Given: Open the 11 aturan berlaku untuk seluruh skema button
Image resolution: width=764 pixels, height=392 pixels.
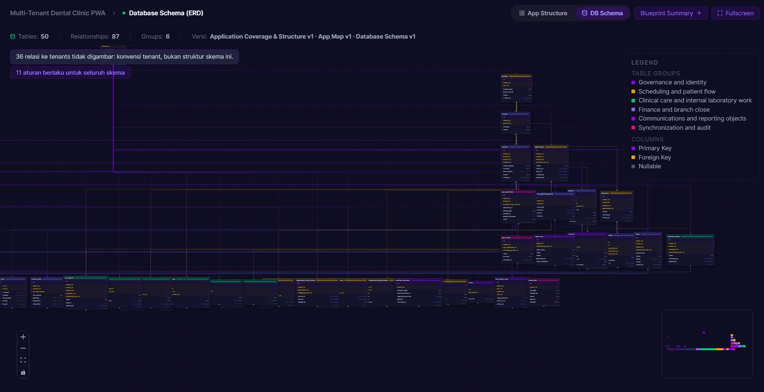Looking at the screenshot, I should (x=70, y=73).
